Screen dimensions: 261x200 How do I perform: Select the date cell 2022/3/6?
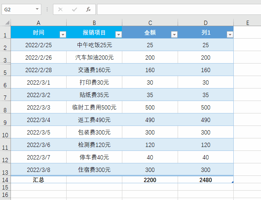39,145
